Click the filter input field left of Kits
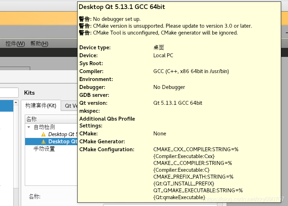 (9, 93)
